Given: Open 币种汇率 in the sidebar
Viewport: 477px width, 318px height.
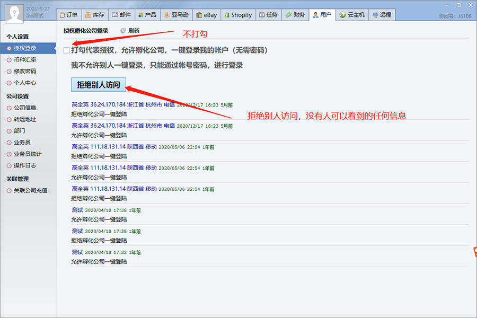Looking at the screenshot, I should (x=25, y=60).
